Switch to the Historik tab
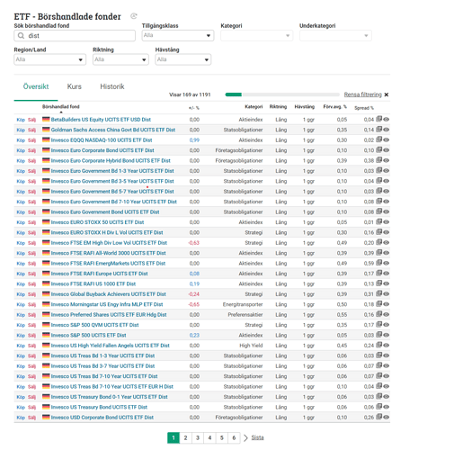 click(112, 86)
